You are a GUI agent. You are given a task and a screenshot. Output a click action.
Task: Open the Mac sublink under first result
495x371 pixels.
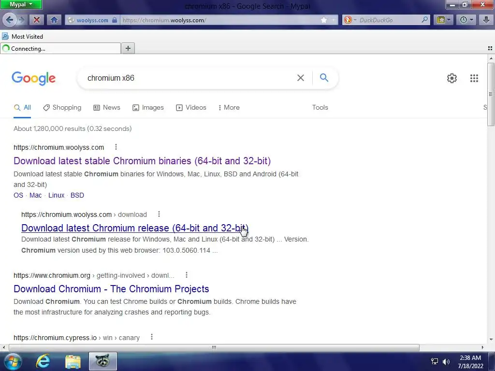click(x=35, y=195)
